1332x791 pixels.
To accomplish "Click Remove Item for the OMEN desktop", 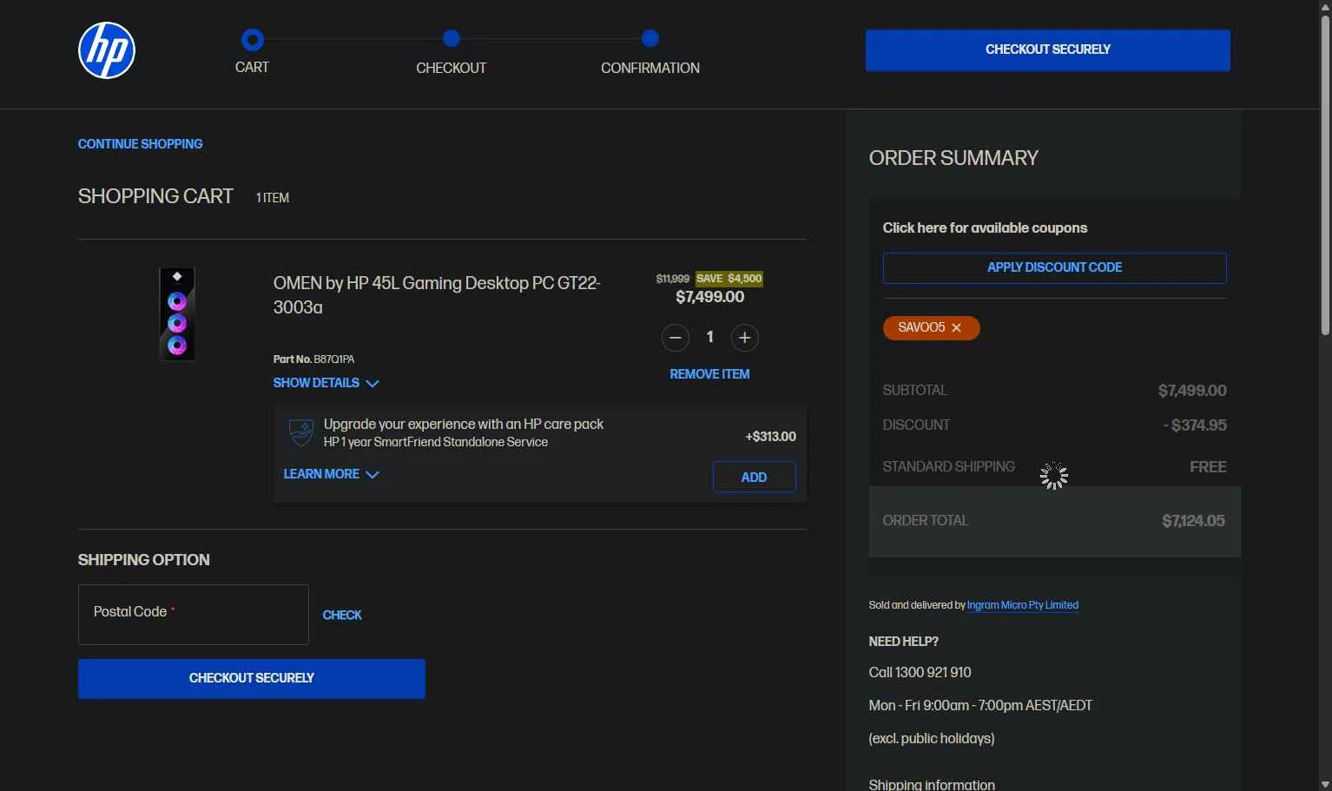I will coord(709,374).
